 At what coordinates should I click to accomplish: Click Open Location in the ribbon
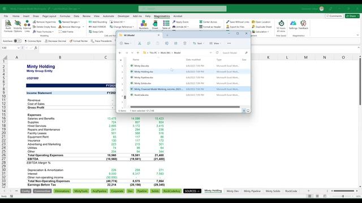click(x=261, y=22)
